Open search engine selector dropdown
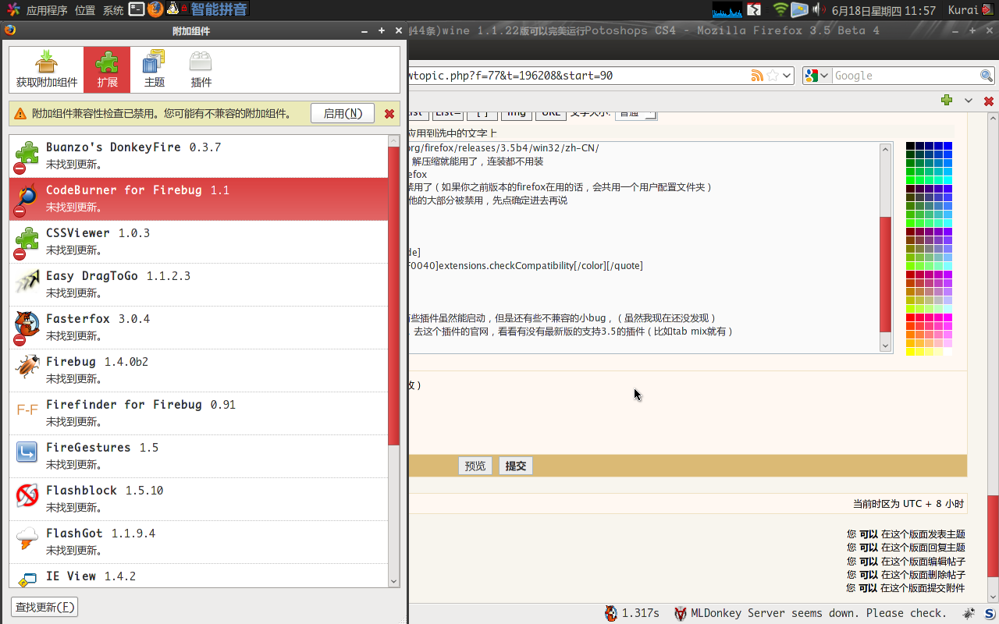The height and width of the screenshot is (624, 999). [x=816, y=76]
